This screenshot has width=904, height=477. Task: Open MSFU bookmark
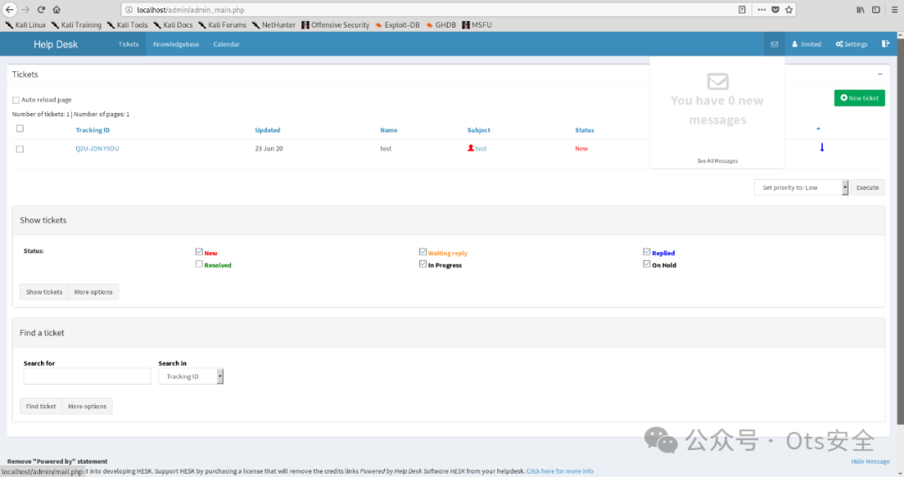click(x=477, y=25)
